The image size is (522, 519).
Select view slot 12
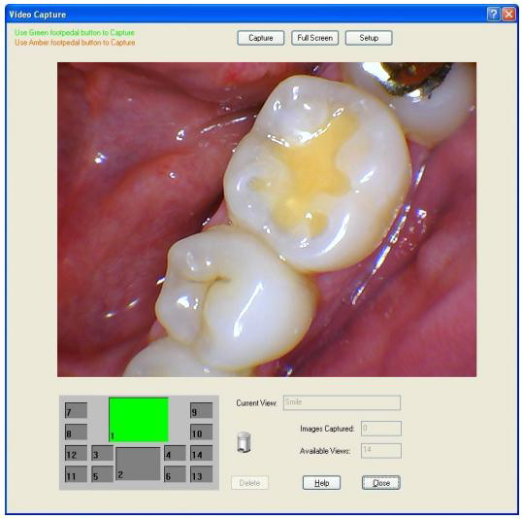tap(76, 453)
